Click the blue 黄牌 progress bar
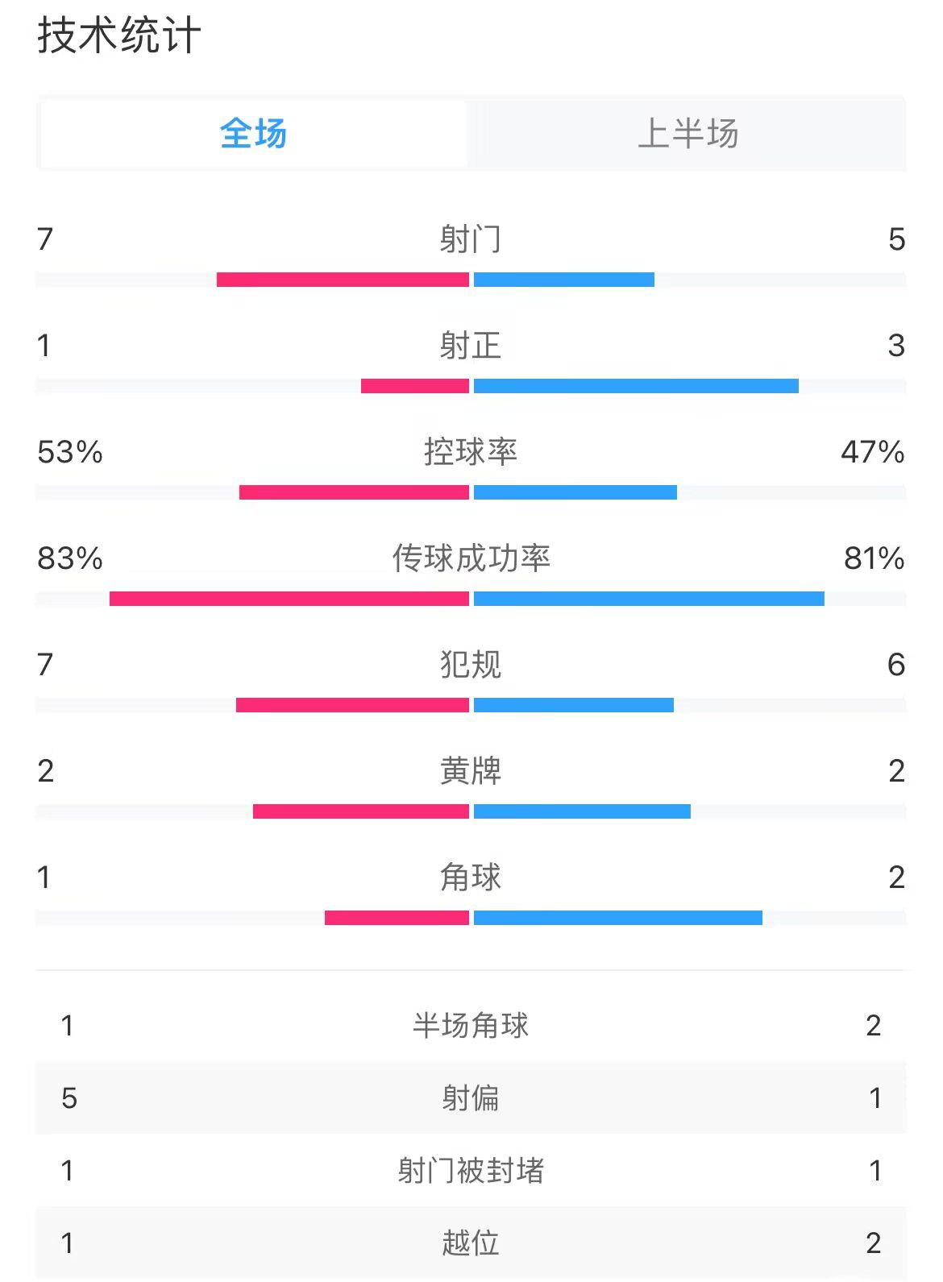 click(582, 811)
